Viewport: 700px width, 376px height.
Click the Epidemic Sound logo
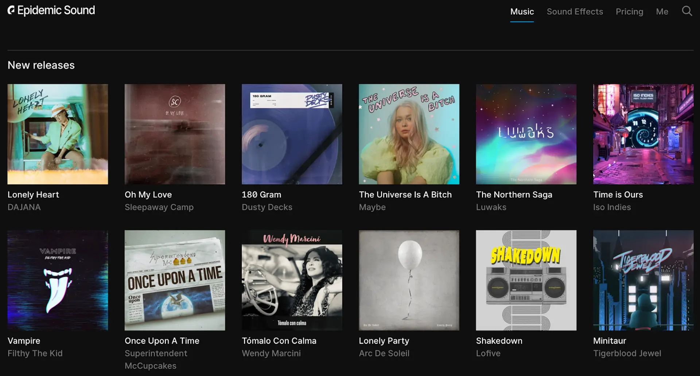click(51, 10)
